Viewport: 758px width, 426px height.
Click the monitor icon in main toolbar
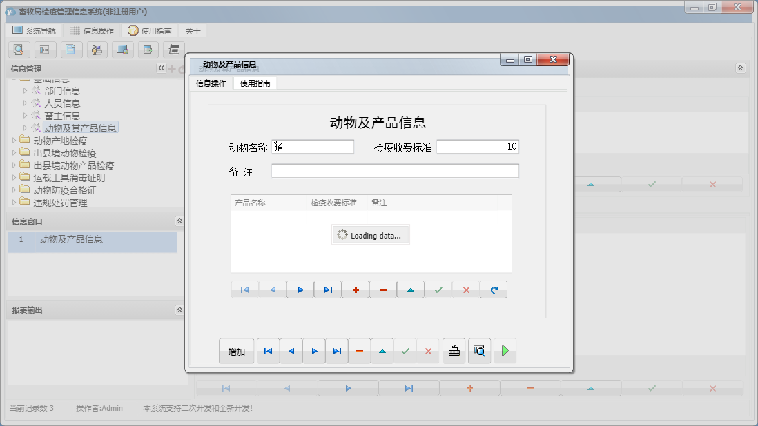tap(123, 50)
